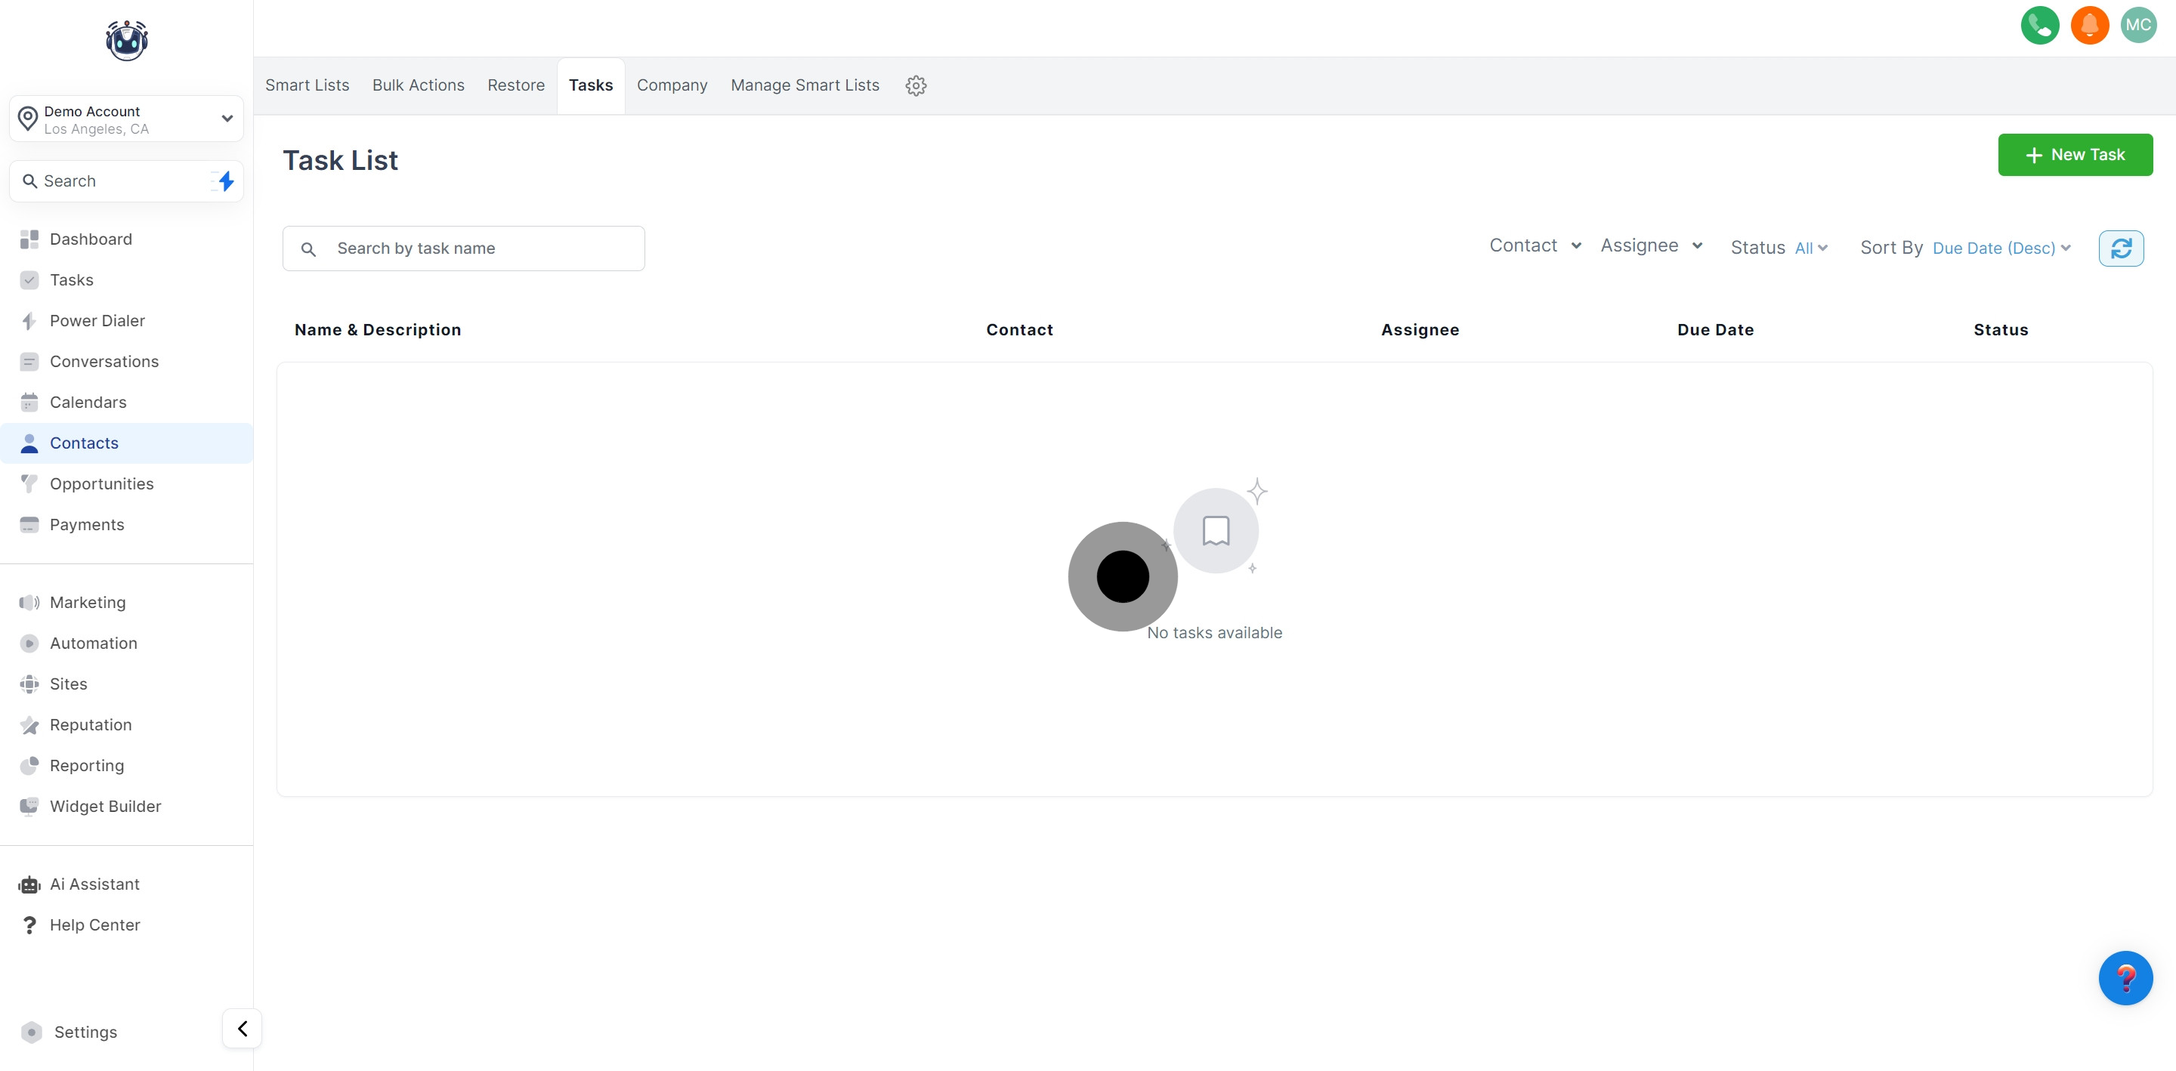This screenshot has height=1071, width=2176.
Task: Switch to the Company tab
Action: click(672, 85)
